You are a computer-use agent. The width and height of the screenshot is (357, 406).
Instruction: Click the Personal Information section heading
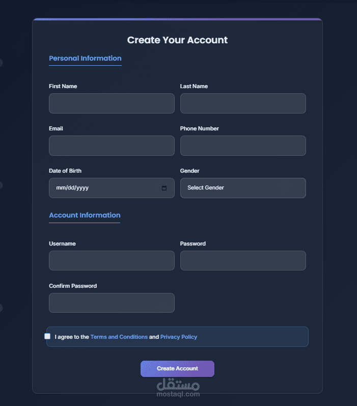85,59
